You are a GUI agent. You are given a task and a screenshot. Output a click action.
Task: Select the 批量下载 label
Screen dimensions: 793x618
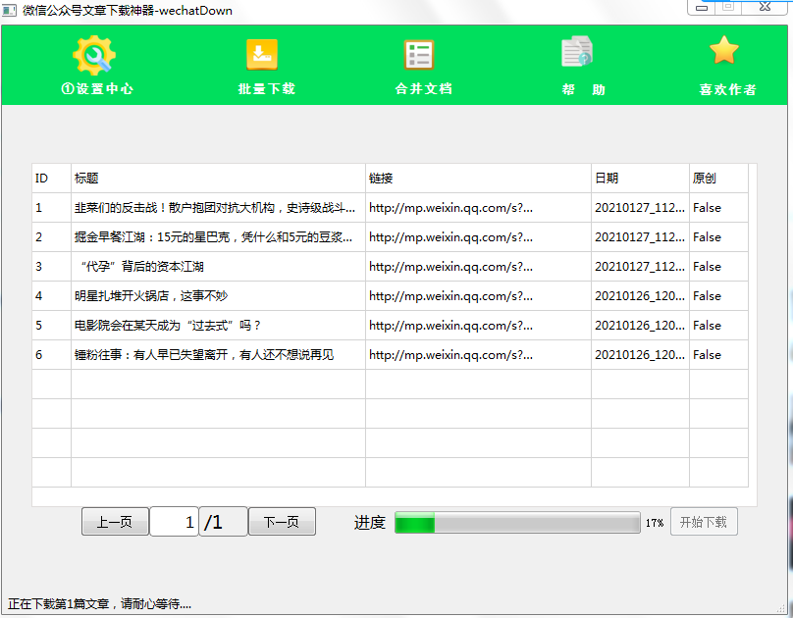click(x=267, y=89)
